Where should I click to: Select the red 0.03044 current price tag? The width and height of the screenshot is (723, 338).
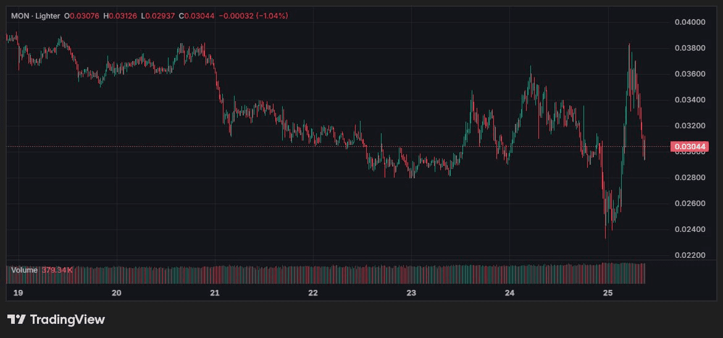point(689,147)
